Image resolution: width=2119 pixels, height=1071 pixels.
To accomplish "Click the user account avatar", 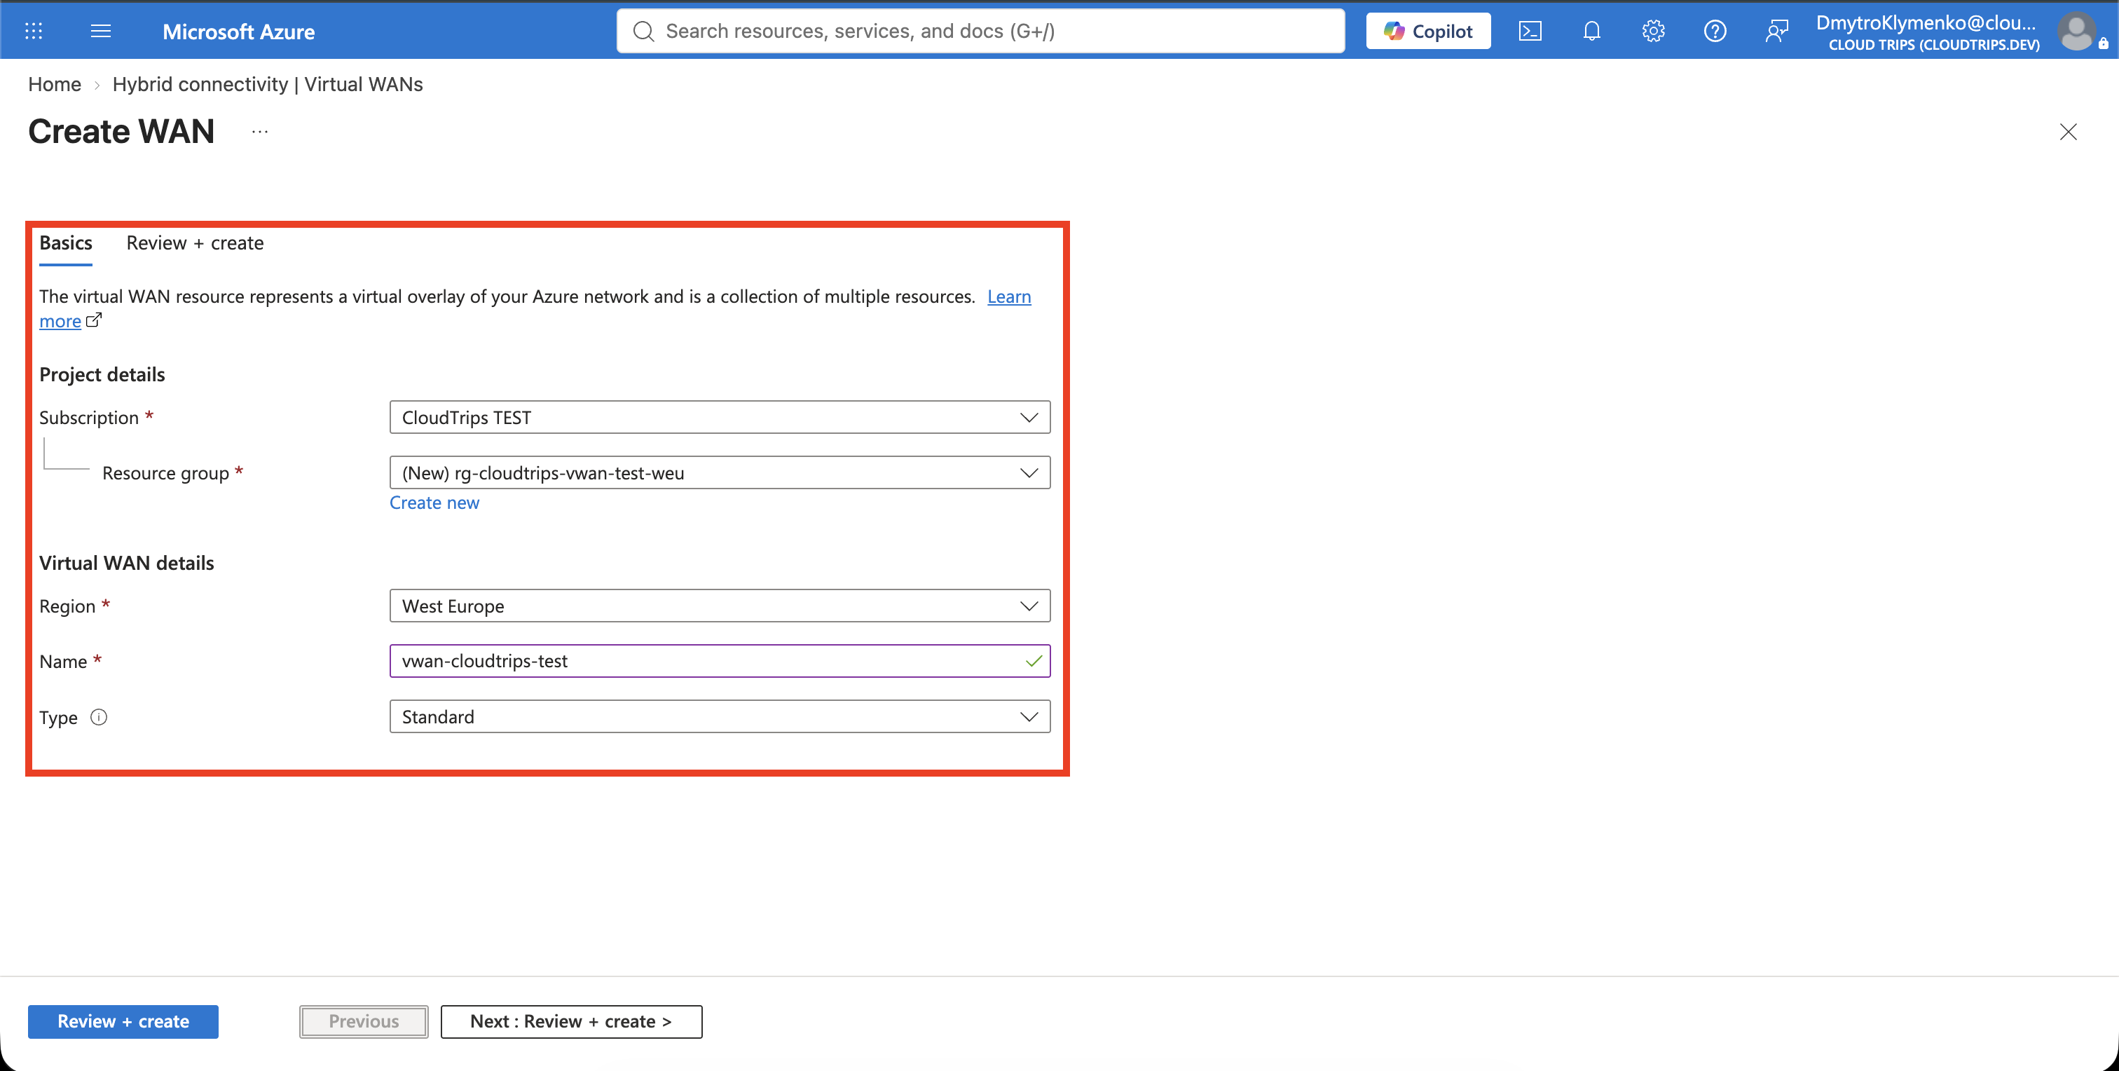I will click(2076, 32).
